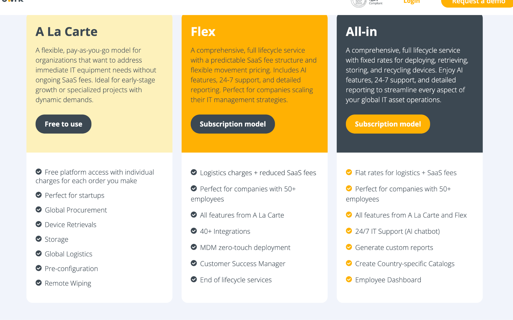This screenshot has height=320, width=513.
Task: Click the checkmark icon next to Remote Wiping
Action: coord(39,283)
